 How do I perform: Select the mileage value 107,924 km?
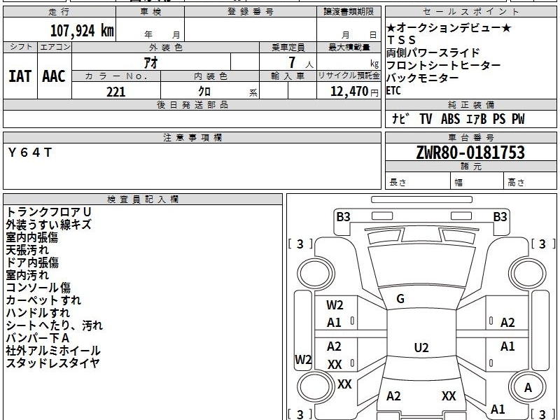pos(82,31)
